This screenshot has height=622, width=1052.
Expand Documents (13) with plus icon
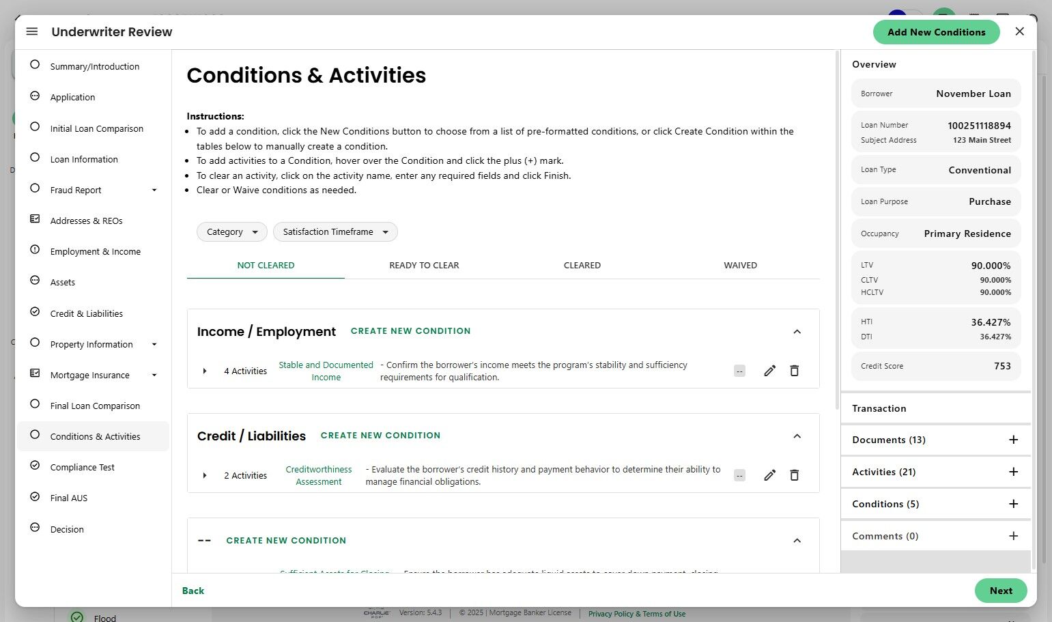coord(1013,440)
